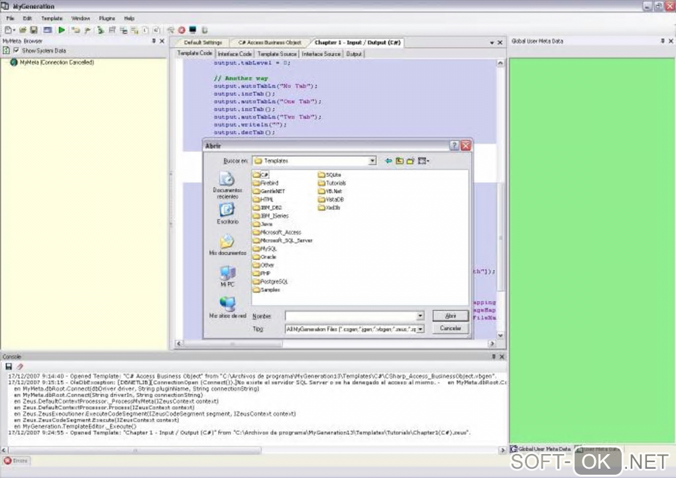This screenshot has width=676, height=478.
Task: Click code editor scroll down arrow
Action: 500,335
